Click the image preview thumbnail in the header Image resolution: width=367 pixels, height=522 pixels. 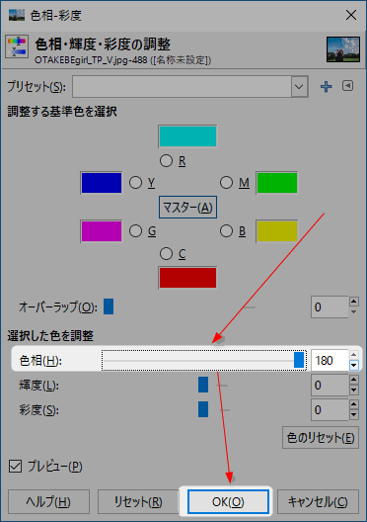(x=343, y=49)
